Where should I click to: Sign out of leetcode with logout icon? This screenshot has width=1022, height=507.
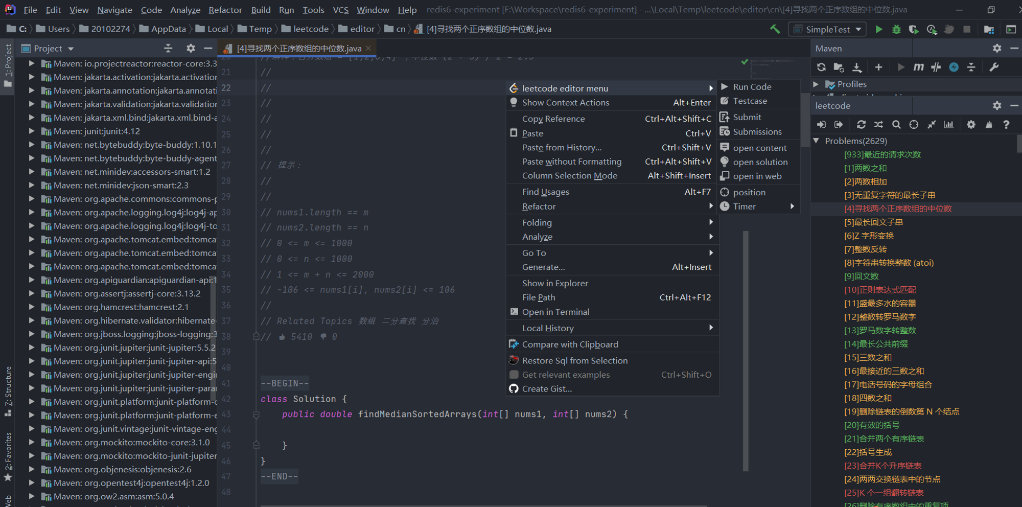839,124
